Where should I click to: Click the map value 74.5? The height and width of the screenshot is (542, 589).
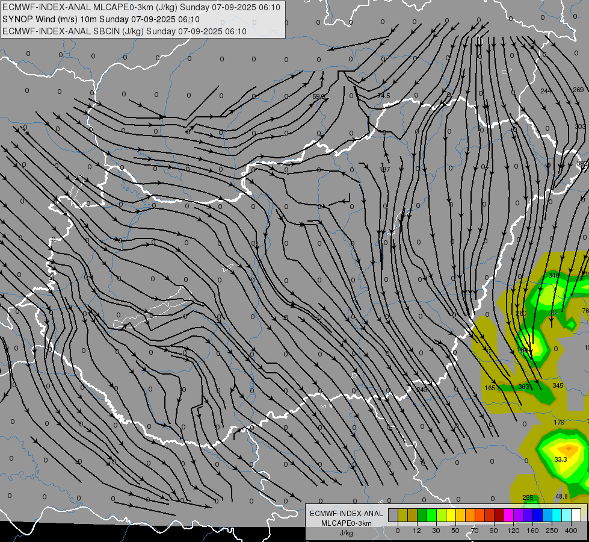383,96
